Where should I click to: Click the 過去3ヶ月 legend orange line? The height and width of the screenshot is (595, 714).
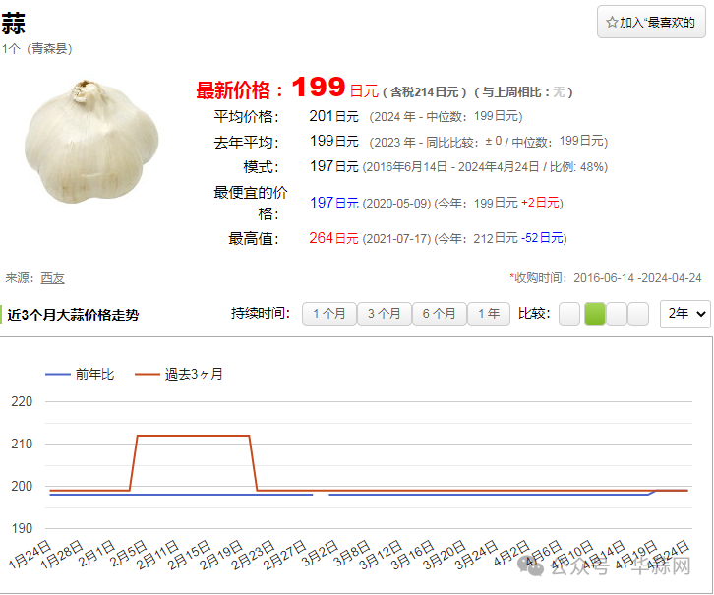147,375
